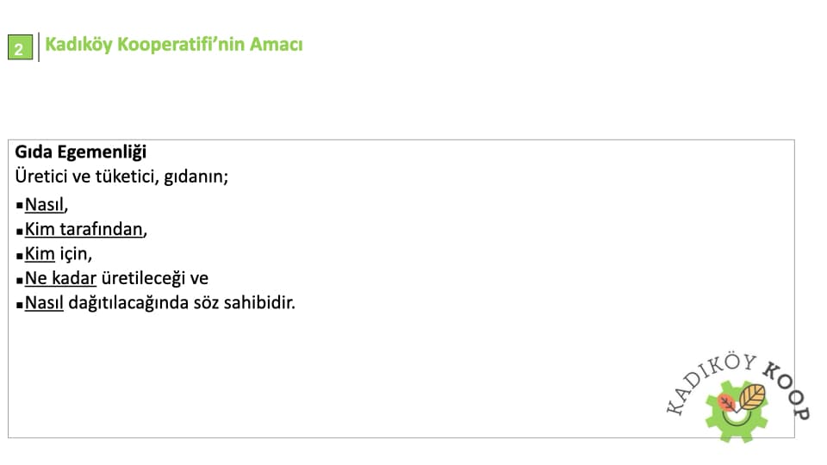Click the underlined 'Nasıl' in the first bullet

44,205
